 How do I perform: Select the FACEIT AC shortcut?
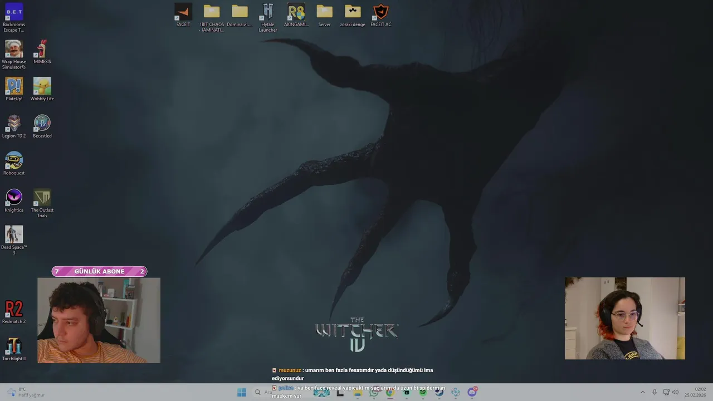[x=381, y=15]
